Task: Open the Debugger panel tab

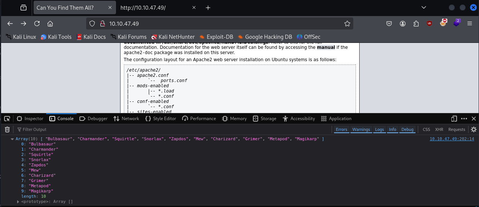Action: (93, 119)
